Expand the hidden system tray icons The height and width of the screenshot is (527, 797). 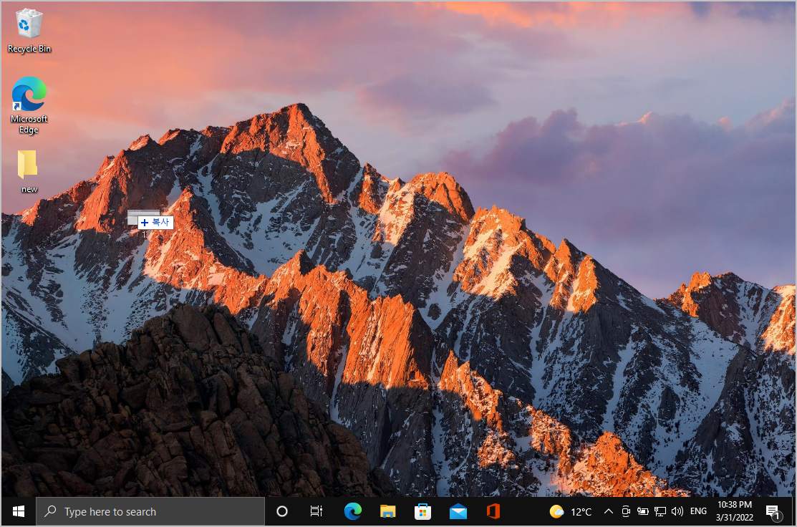tap(609, 511)
